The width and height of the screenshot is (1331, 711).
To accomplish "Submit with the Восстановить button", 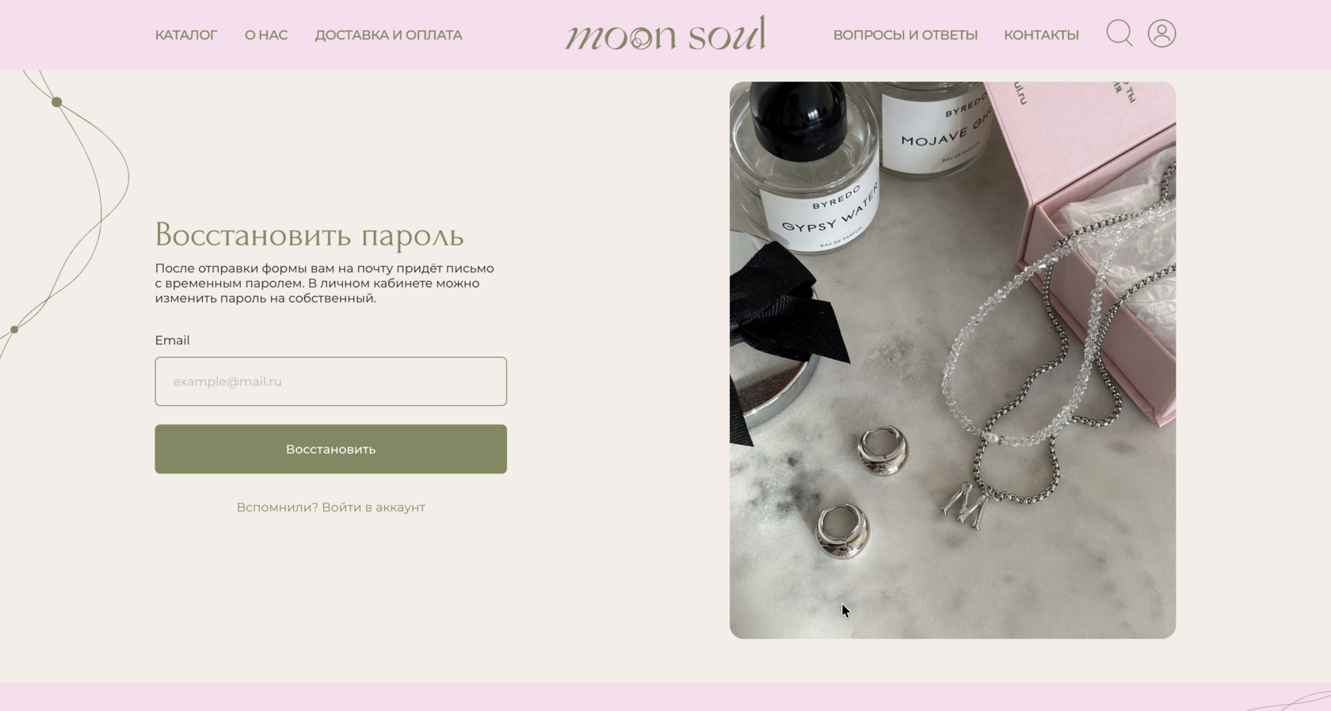I will 330,449.
